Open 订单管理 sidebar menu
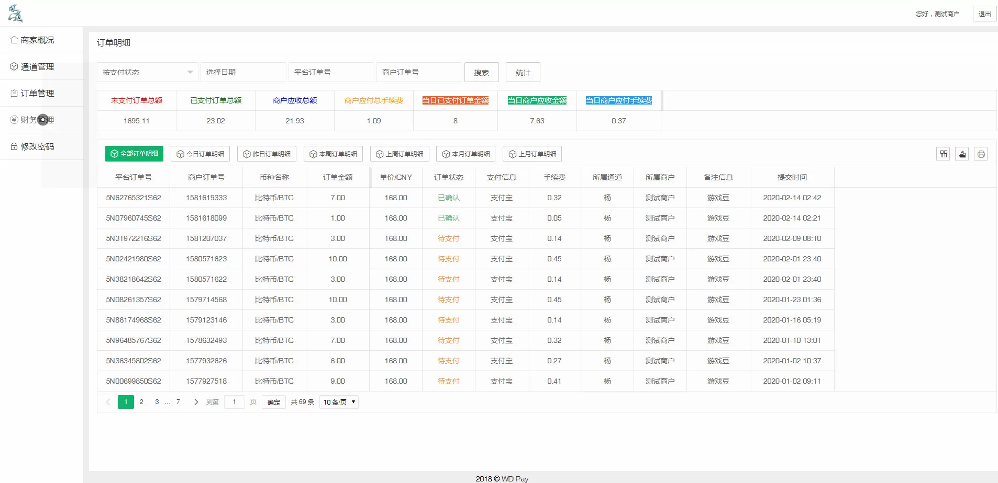Image resolution: width=998 pixels, height=483 pixels. tap(37, 93)
